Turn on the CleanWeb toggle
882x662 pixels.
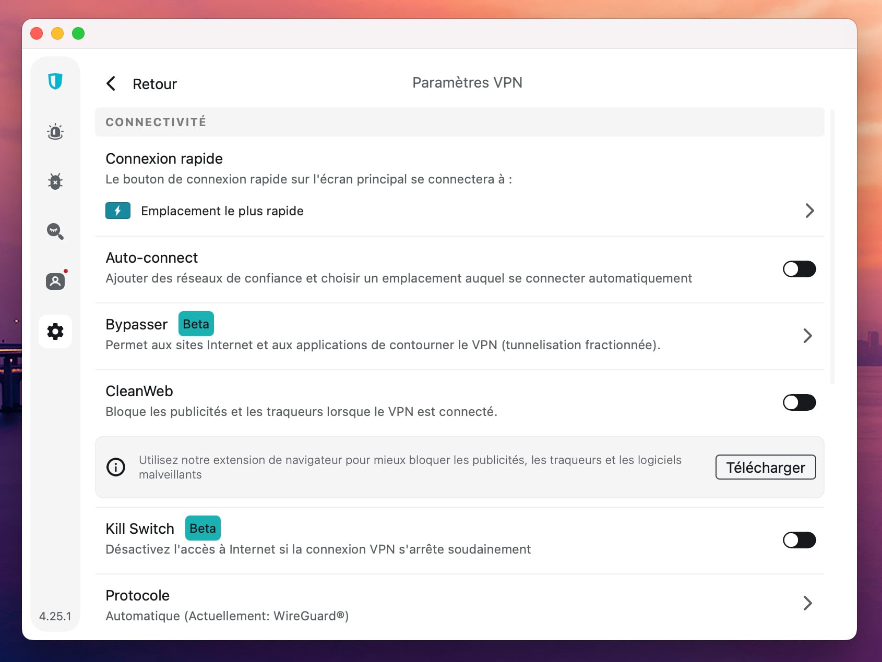(799, 402)
